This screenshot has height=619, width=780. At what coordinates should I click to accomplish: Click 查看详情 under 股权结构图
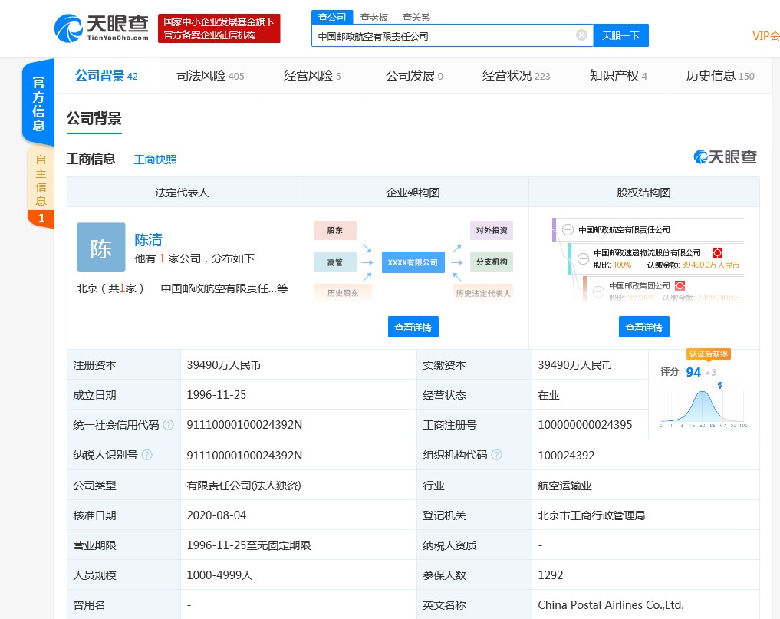(x=643, y=327)
